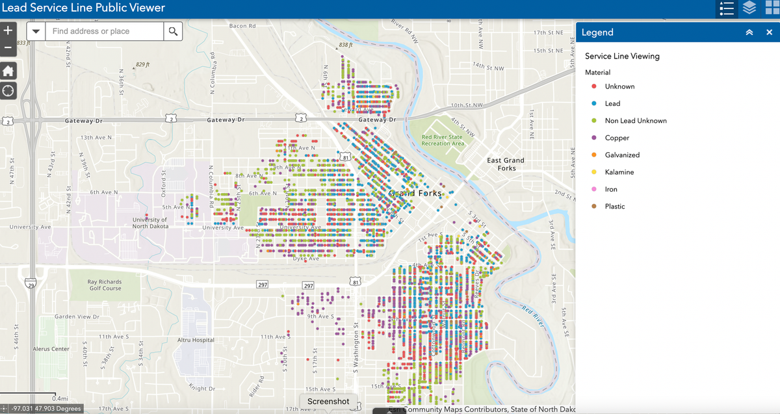Image resolution: width=780 pixels, height=414 pixels.
Task: Click the Material legend heading
Action: [597, 73]
